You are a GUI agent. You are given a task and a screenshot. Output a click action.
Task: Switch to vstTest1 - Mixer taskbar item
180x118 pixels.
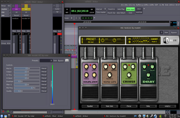(53, 116)
